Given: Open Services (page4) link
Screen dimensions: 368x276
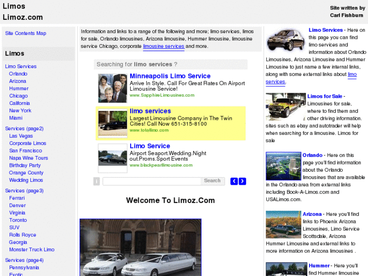Looking at the screenshot, I should tap(24, 260).
